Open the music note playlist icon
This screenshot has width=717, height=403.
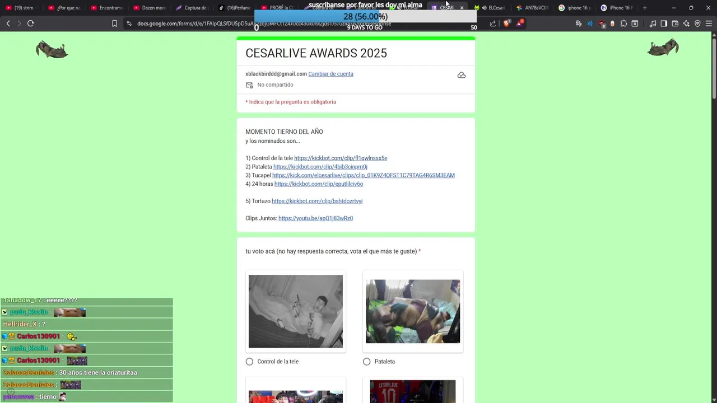coord(653,24)
